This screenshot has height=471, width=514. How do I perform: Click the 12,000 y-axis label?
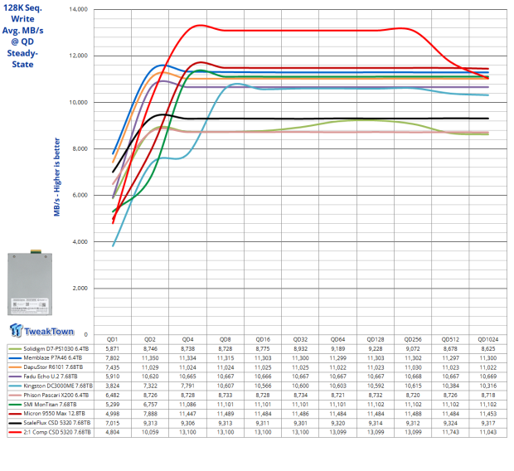tap(79, 56)
